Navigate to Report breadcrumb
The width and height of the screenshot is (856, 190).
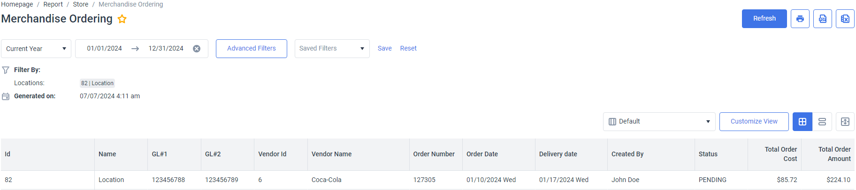53,4
